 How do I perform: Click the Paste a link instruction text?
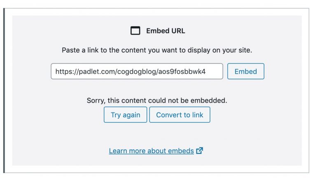click(156, 50)
